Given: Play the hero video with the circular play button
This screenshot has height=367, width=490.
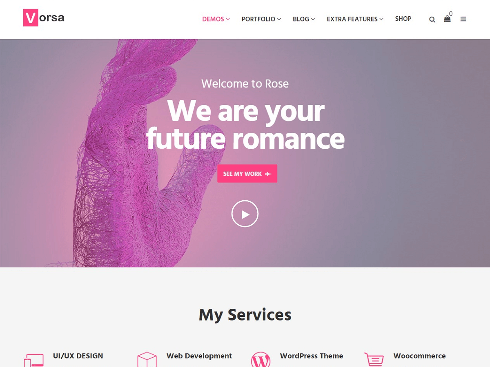Looking at the screenshot, I should pos(245,214).
